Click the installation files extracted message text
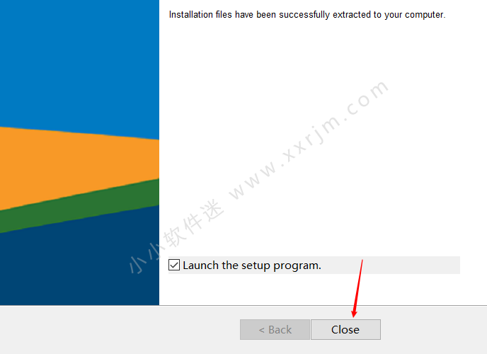This screenshot has height=354, width=487. click(x=307, y=15)
